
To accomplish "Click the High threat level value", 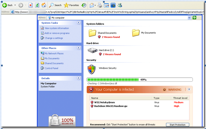I will (x=176, y=106).
